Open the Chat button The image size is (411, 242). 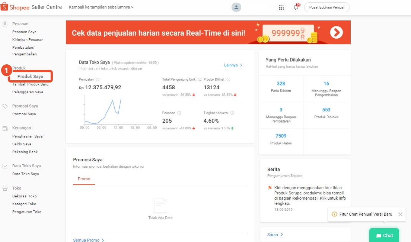pos(384,235)
